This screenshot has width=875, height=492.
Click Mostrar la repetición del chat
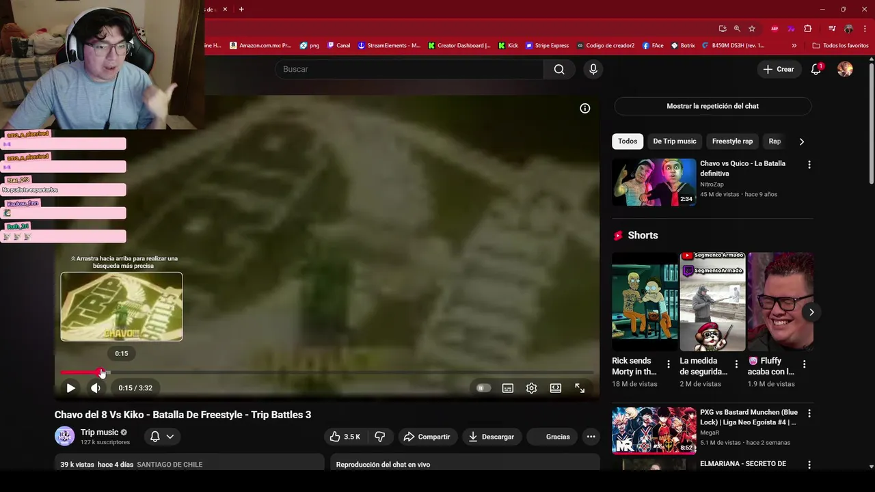[x=713, y=106]
